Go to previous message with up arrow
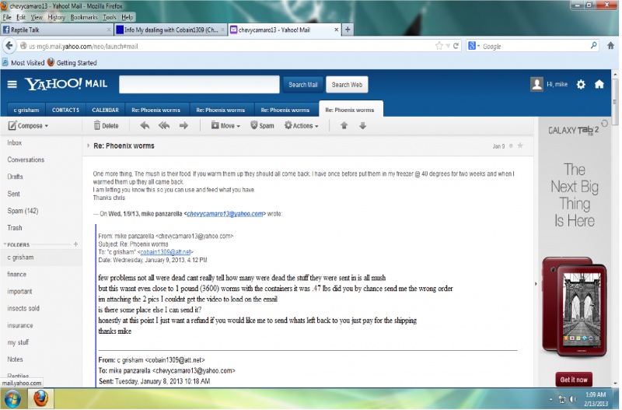 (344, 126)
